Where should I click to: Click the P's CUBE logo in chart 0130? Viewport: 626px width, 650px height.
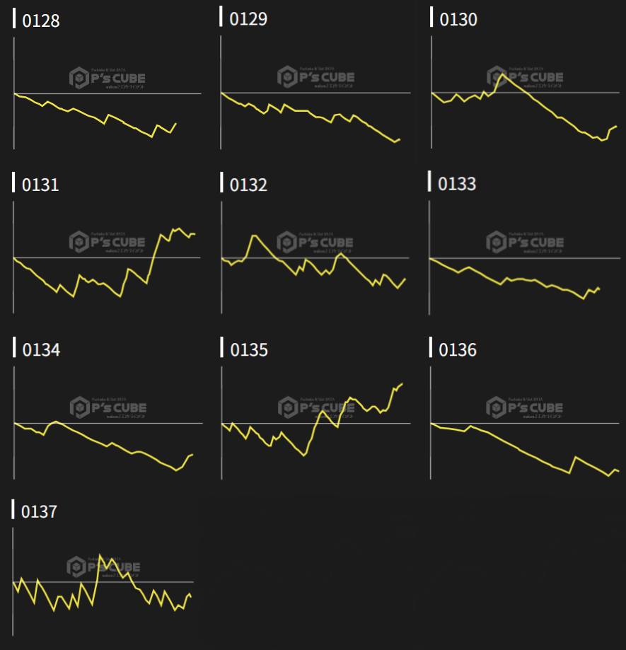(525, 76)
